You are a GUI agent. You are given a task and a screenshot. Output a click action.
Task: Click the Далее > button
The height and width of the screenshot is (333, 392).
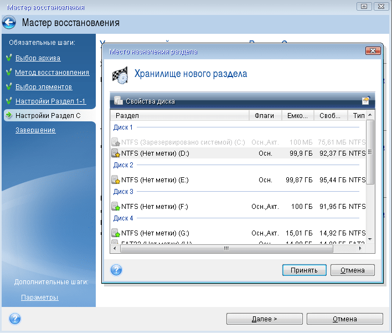(x=264, y=319)
